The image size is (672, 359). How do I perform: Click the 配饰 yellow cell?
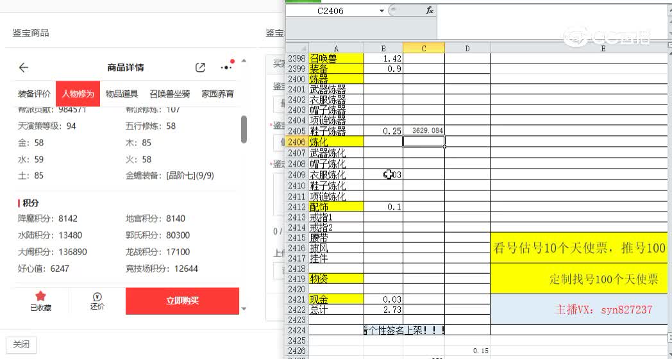click(336, 207)
